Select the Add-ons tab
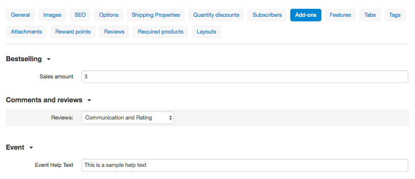 (x=306, y=15)
